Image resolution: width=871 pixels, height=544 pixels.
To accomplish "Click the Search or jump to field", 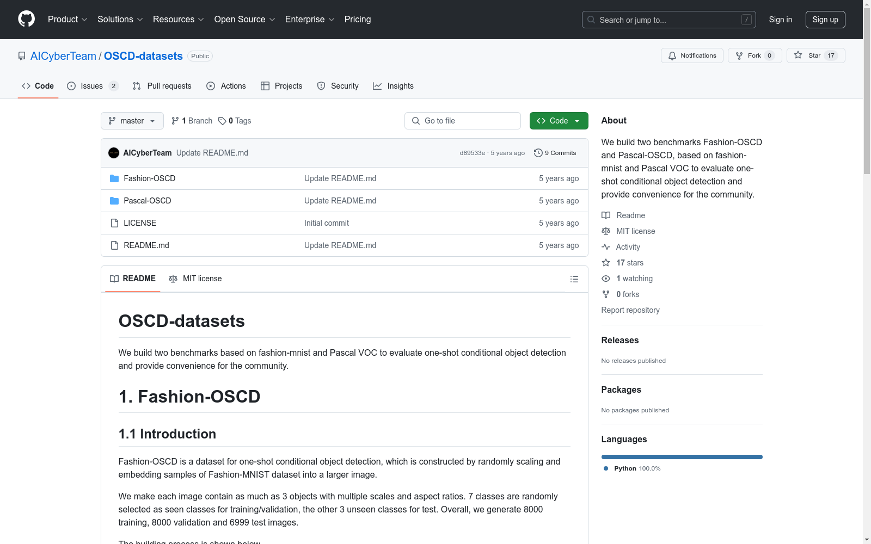I will point(669,20).
